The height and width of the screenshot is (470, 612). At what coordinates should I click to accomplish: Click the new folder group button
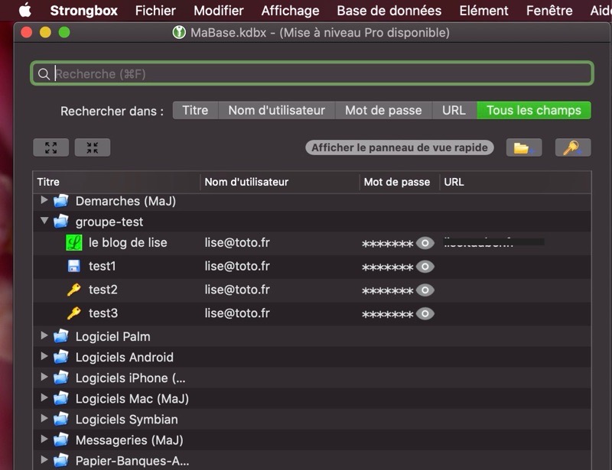click(523, 147)
